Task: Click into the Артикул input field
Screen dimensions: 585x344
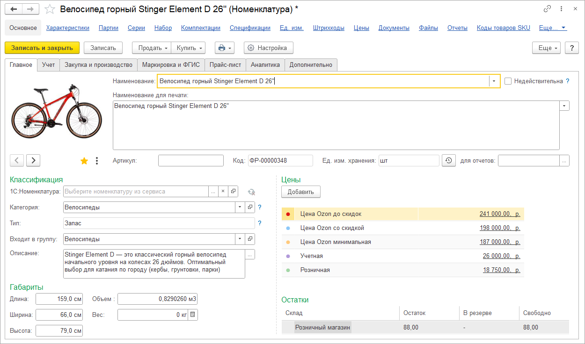Action: 191,161
